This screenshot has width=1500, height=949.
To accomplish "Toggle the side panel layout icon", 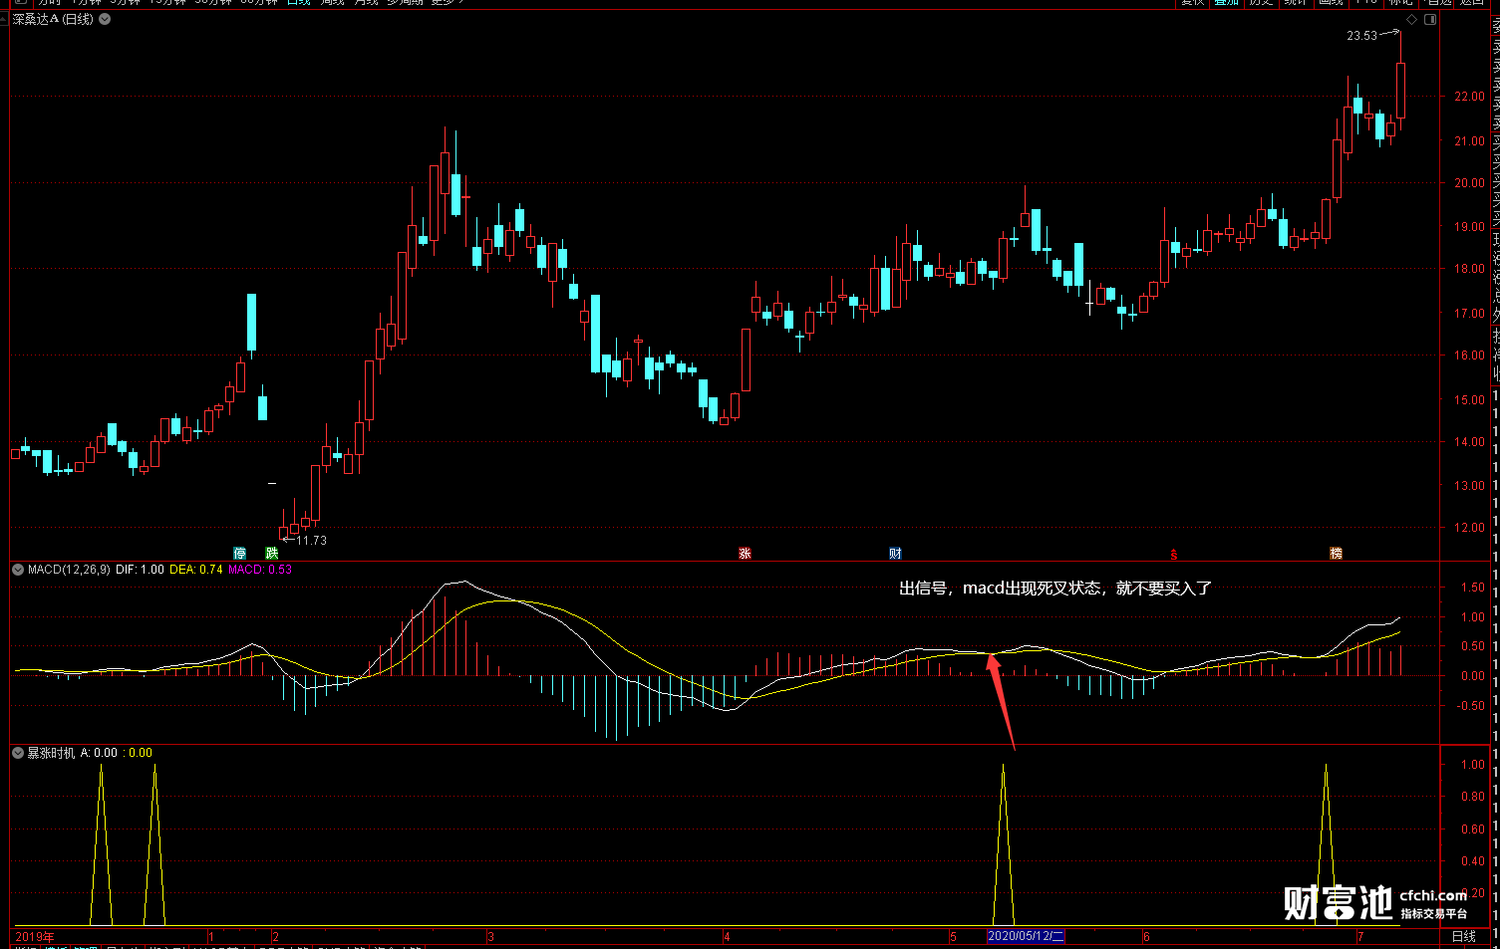I will click(x=1430, y=20).
